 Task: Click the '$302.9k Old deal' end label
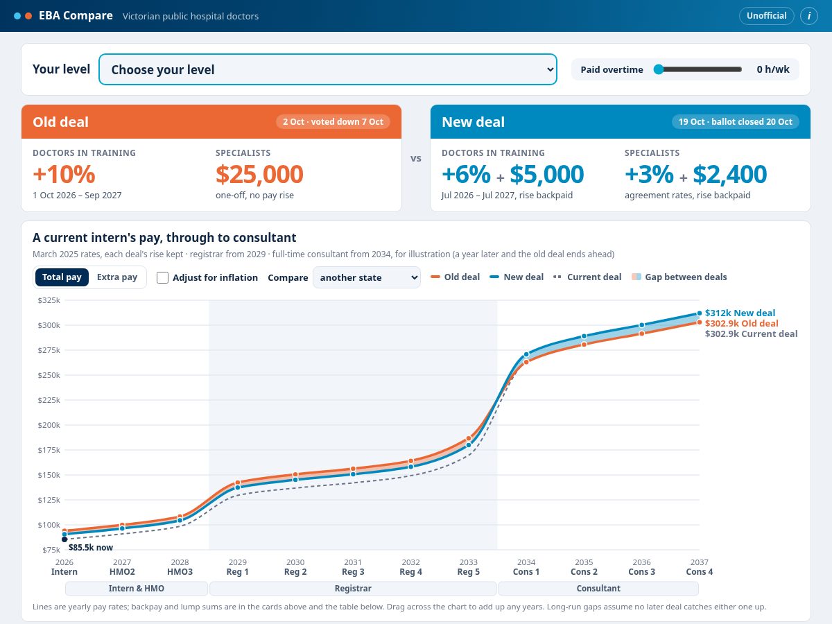coord(742,324)
